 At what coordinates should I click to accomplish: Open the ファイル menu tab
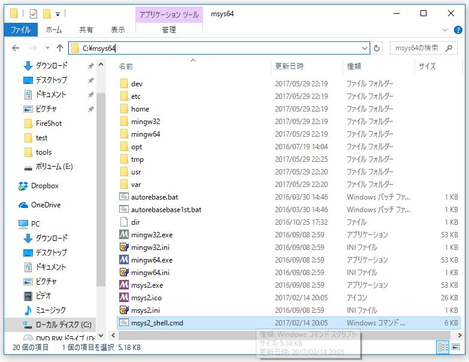point(20,29)
